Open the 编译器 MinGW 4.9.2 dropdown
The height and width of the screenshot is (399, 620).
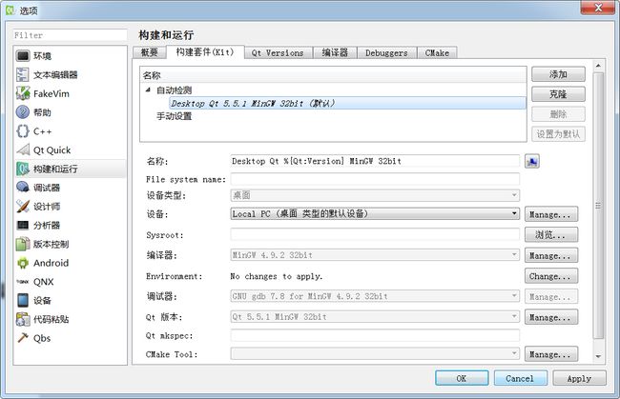point(375,255)
